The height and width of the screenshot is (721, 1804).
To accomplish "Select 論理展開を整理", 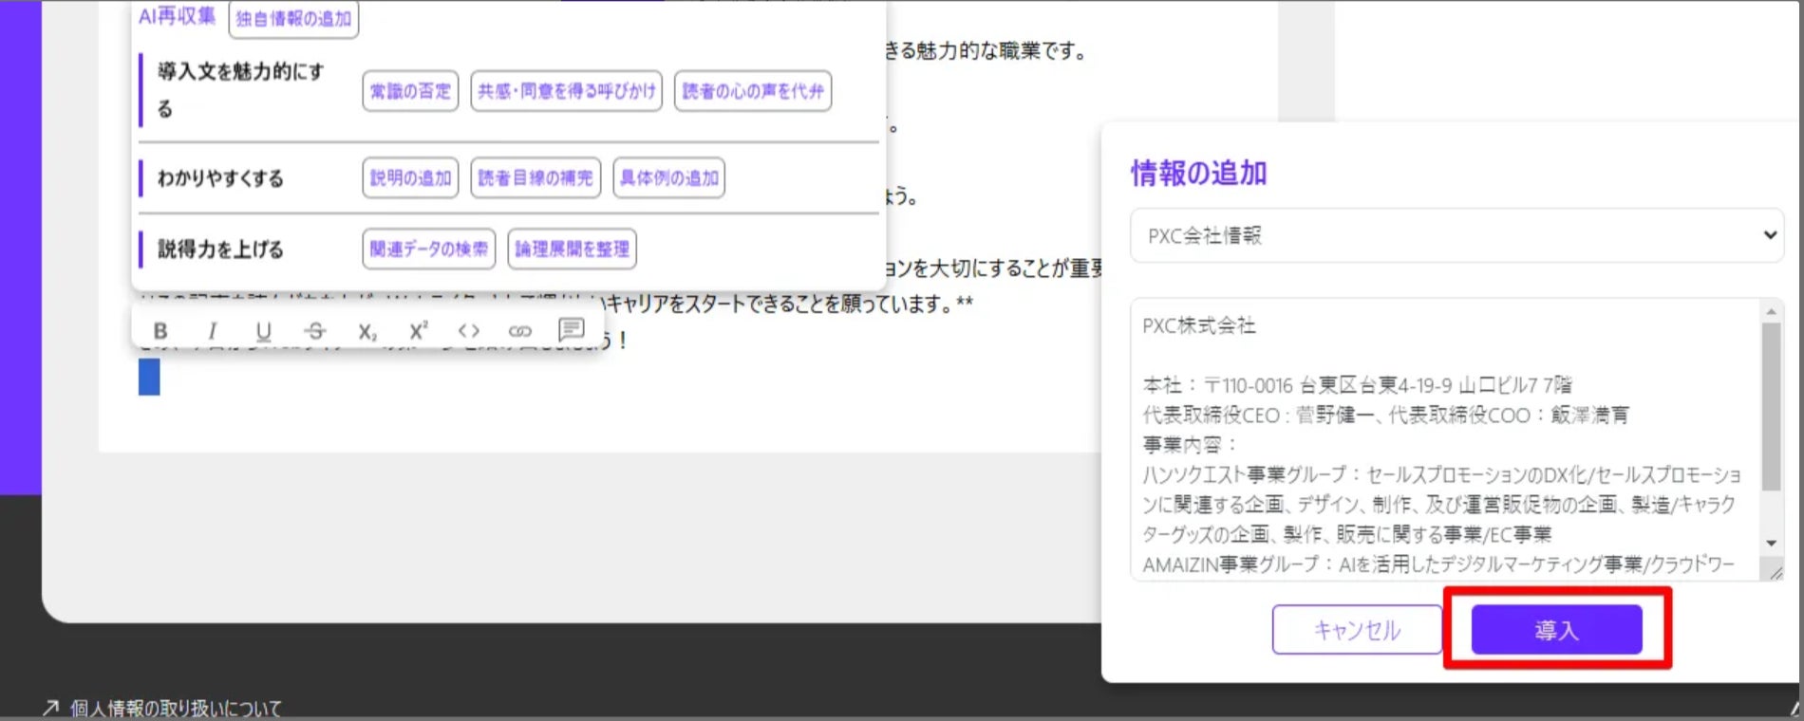I will (x=572, y=249).
